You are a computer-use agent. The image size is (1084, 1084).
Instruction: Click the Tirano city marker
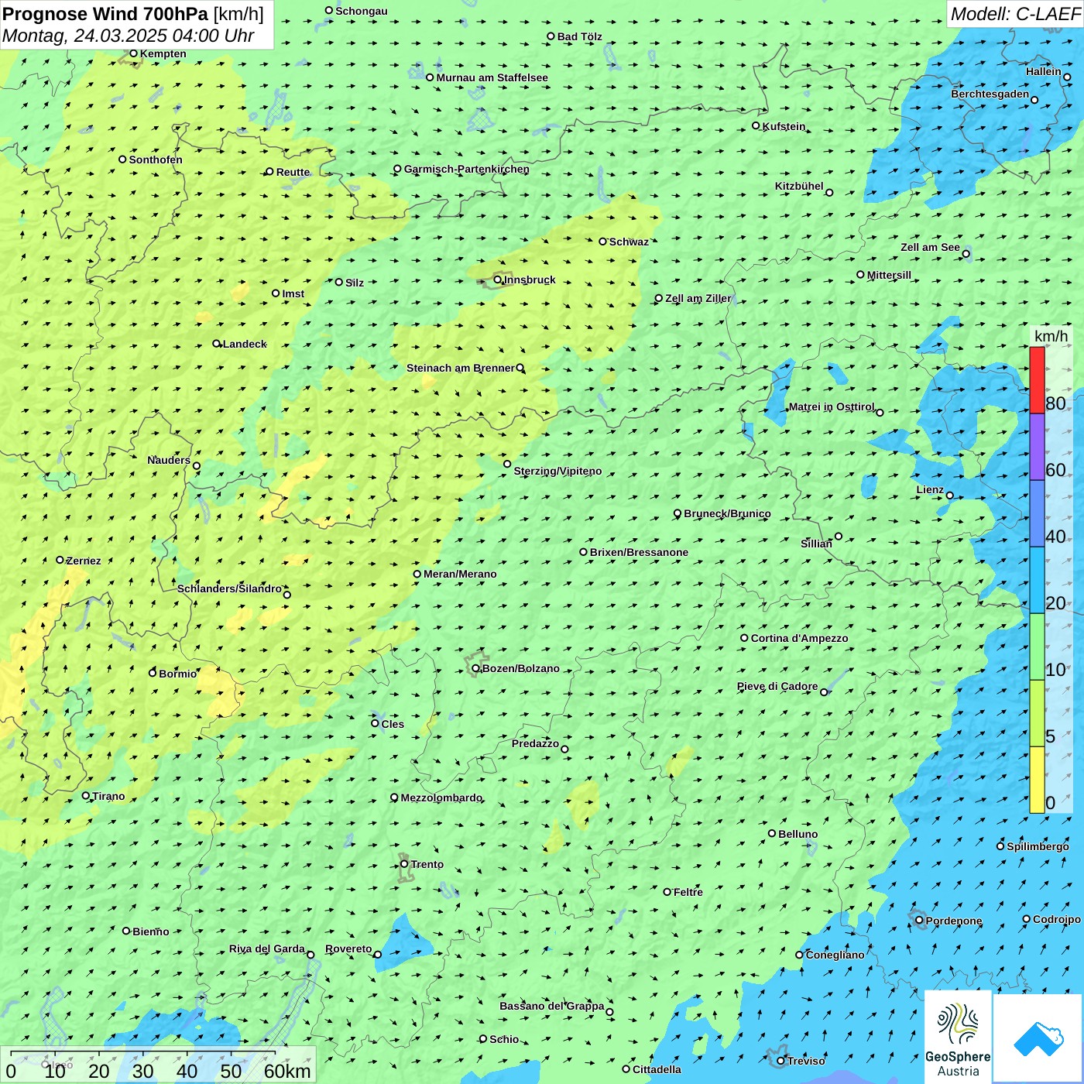click(86, 795)
